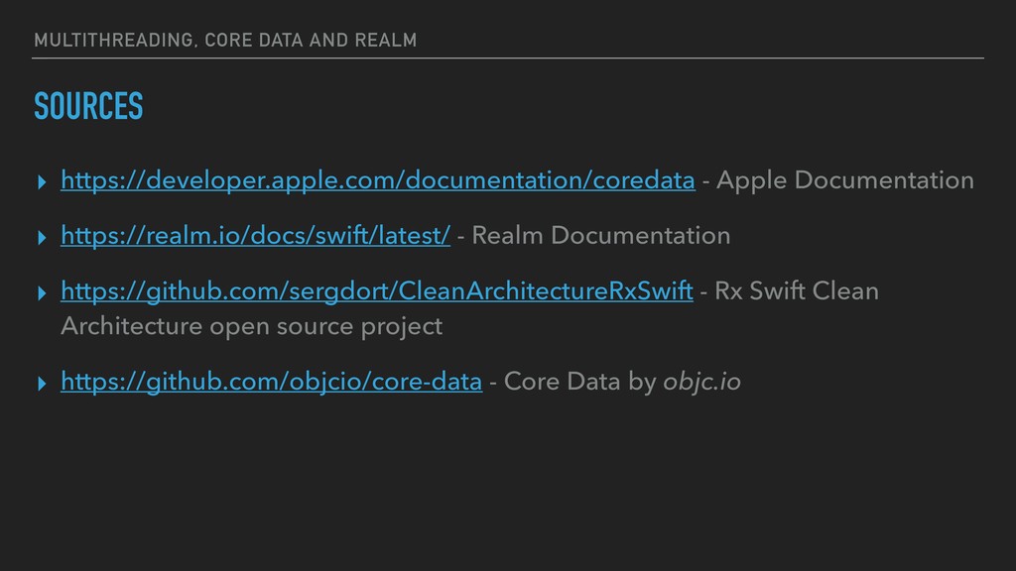This screenshot has width=1016, height=571.
Task: Click the arrow bullet beside the realm.io link
Action: tap(42, 238)
